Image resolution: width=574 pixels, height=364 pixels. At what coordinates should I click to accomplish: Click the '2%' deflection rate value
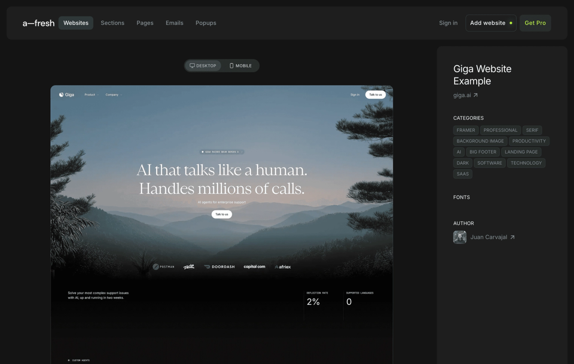(x=313, y=302)
